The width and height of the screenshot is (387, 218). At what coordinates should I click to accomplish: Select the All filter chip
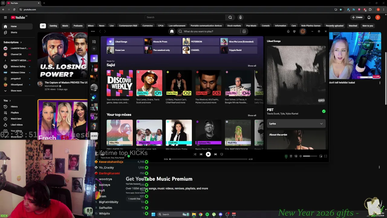(x=43, y=26)
